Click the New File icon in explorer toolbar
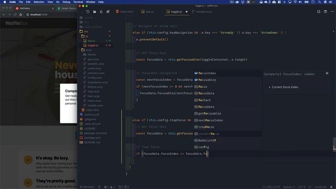This screenshot has width=336, height=189. 88,12
